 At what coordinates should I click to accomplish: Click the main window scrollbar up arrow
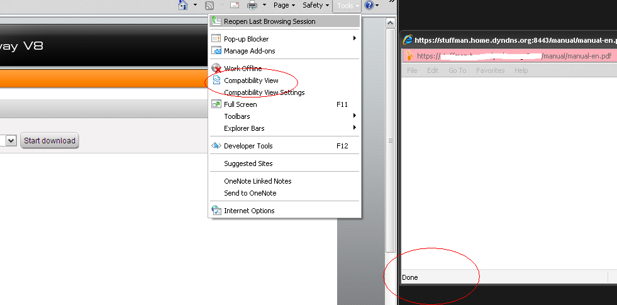391,23
